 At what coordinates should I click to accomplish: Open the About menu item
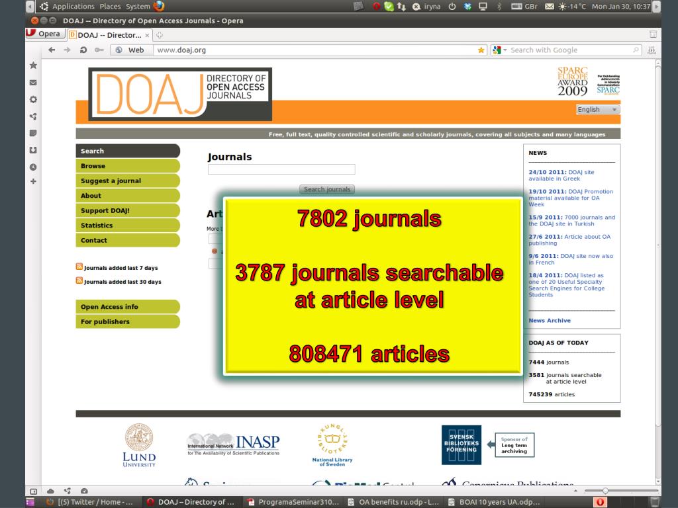128,196
